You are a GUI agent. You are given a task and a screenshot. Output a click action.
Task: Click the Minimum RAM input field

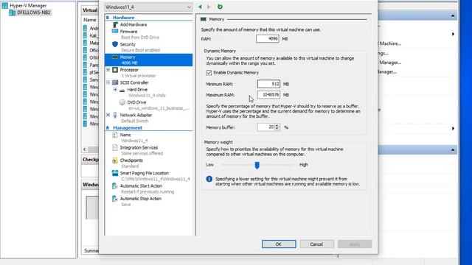268,84
